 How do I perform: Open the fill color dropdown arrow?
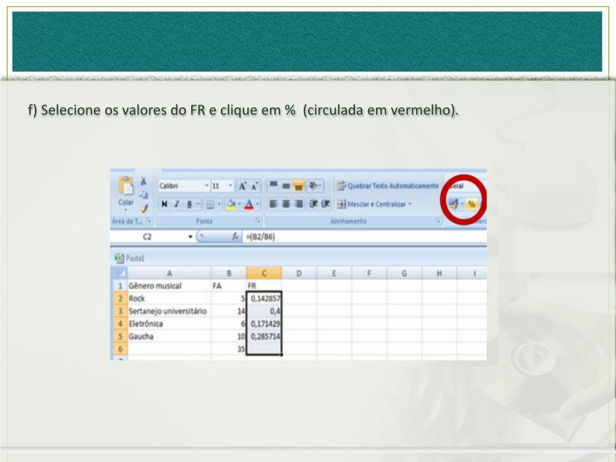(x=239, y=205)
